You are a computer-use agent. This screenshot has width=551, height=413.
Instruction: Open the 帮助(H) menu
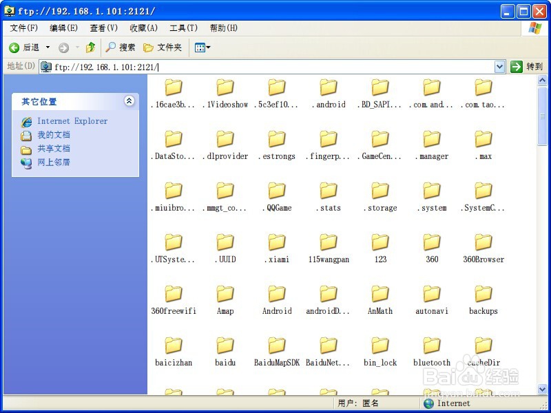pyautogui.click(x=223, y=28)
